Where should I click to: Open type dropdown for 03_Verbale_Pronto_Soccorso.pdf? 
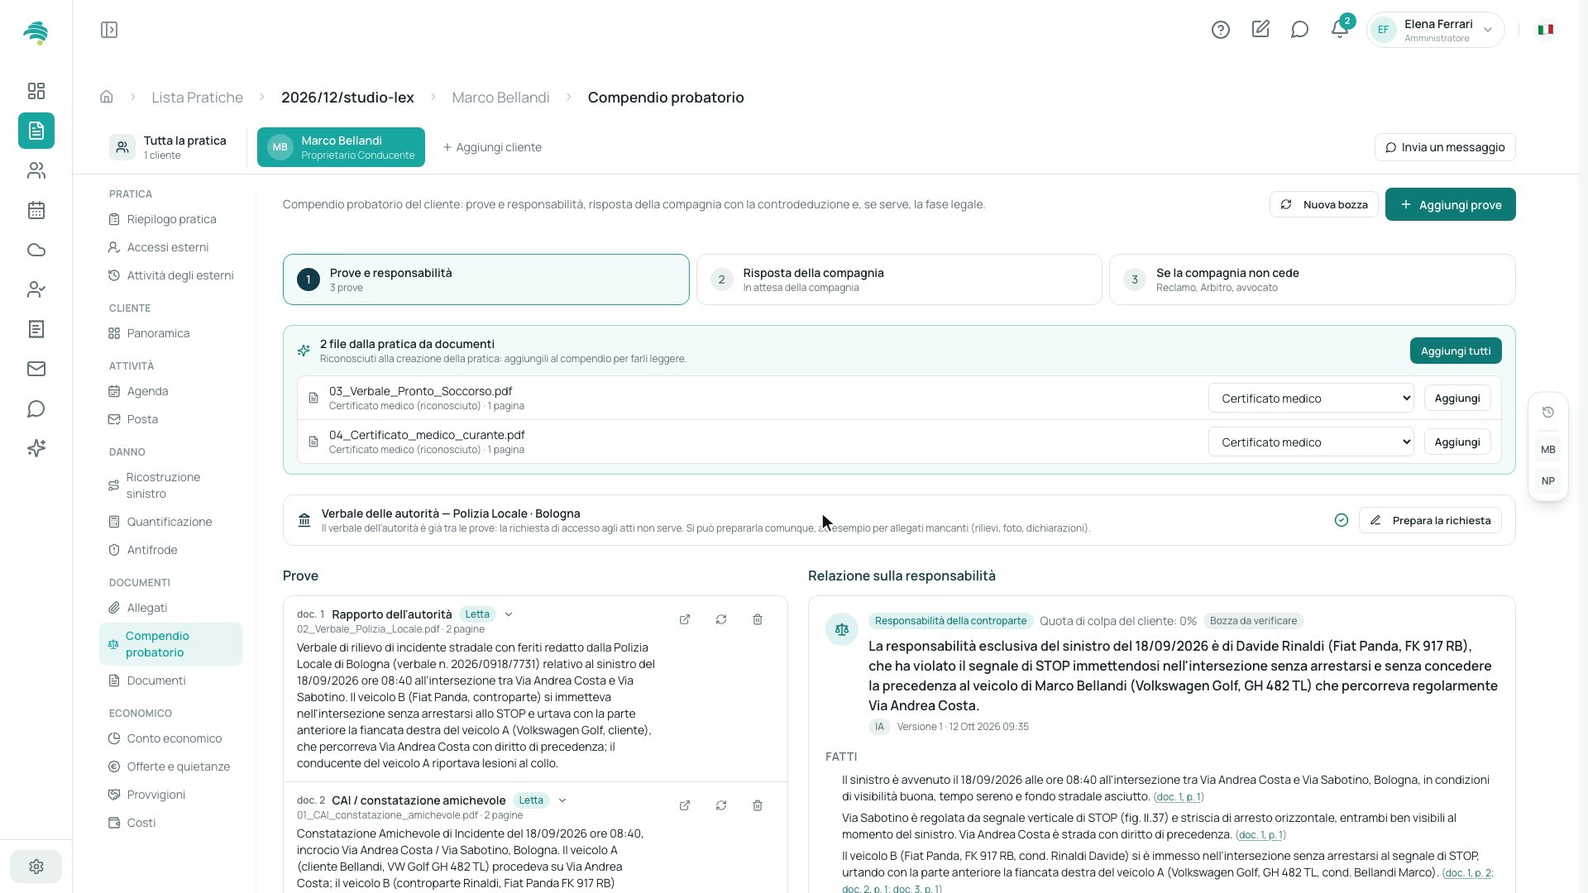pos(1311,398)
